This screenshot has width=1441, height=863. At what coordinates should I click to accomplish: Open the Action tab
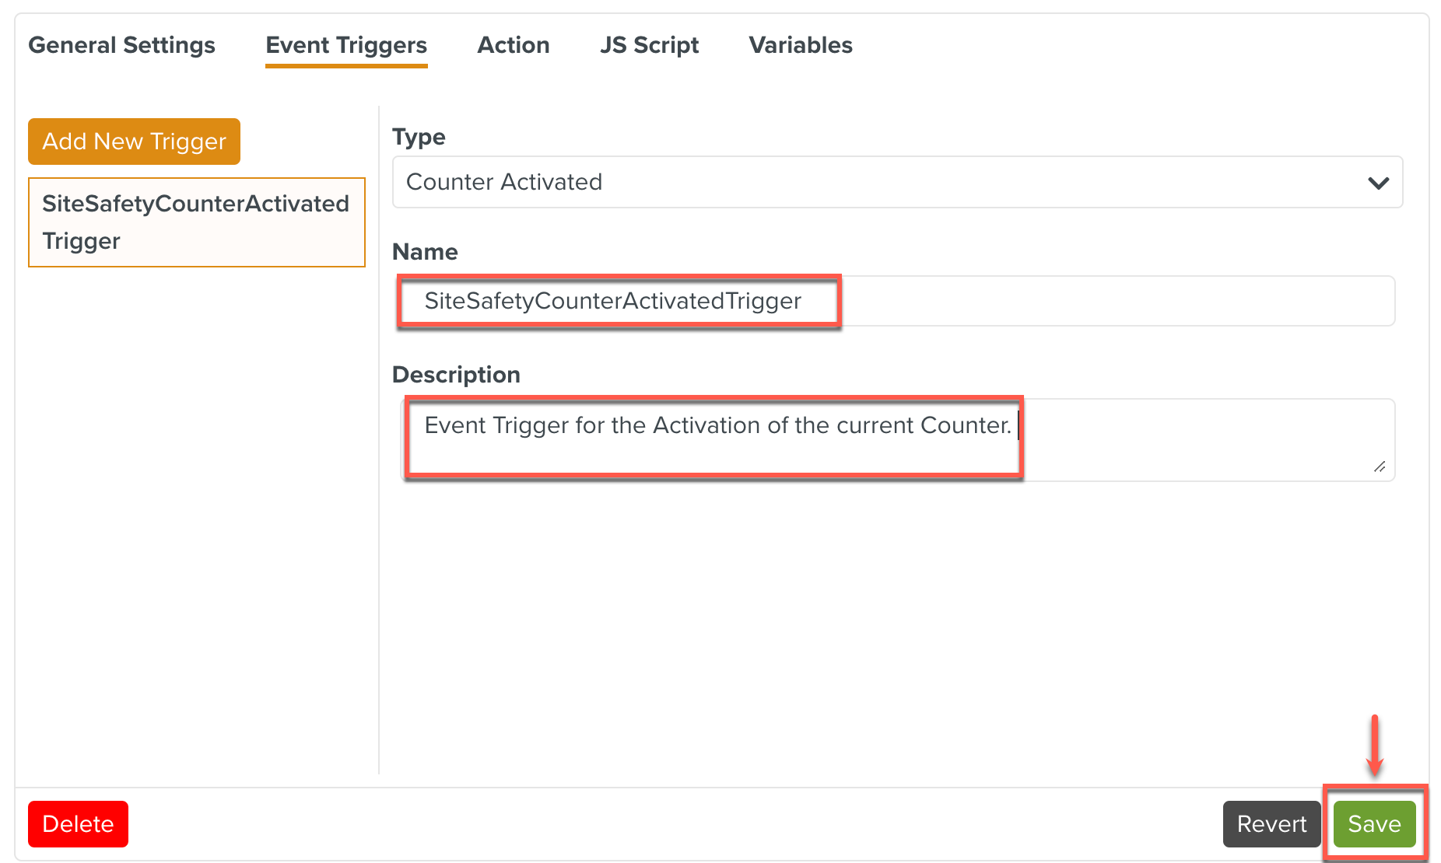click(x=514, y=45)
